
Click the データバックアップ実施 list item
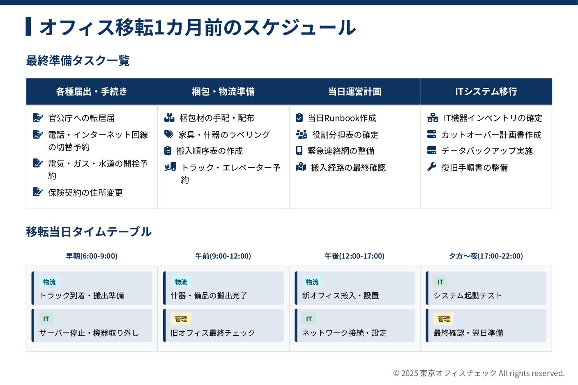[487, 151]
